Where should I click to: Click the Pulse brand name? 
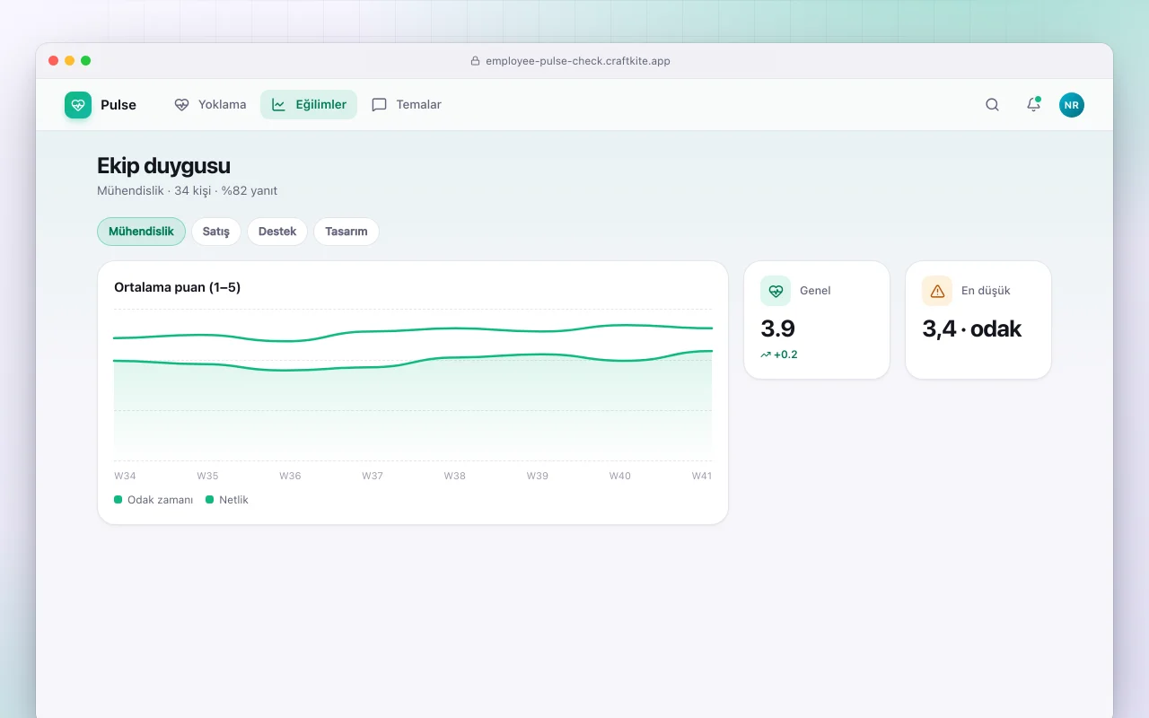coord(118,105)
